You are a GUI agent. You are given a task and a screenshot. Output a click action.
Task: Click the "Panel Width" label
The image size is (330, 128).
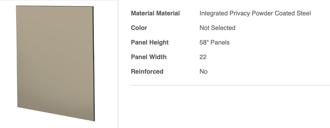(x=149, y=57)
